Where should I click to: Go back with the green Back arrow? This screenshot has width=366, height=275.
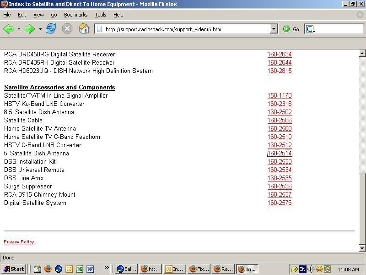click(9, 29)
